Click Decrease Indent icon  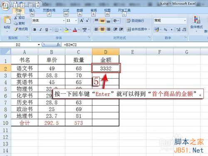[x=115, y=29]
